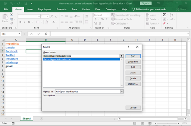Expand the Name Box dropdown arrow

click(x=19, y=34)
